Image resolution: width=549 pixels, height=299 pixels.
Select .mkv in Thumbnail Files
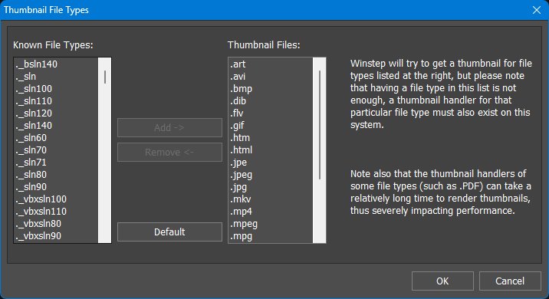[x=271, y=199]
